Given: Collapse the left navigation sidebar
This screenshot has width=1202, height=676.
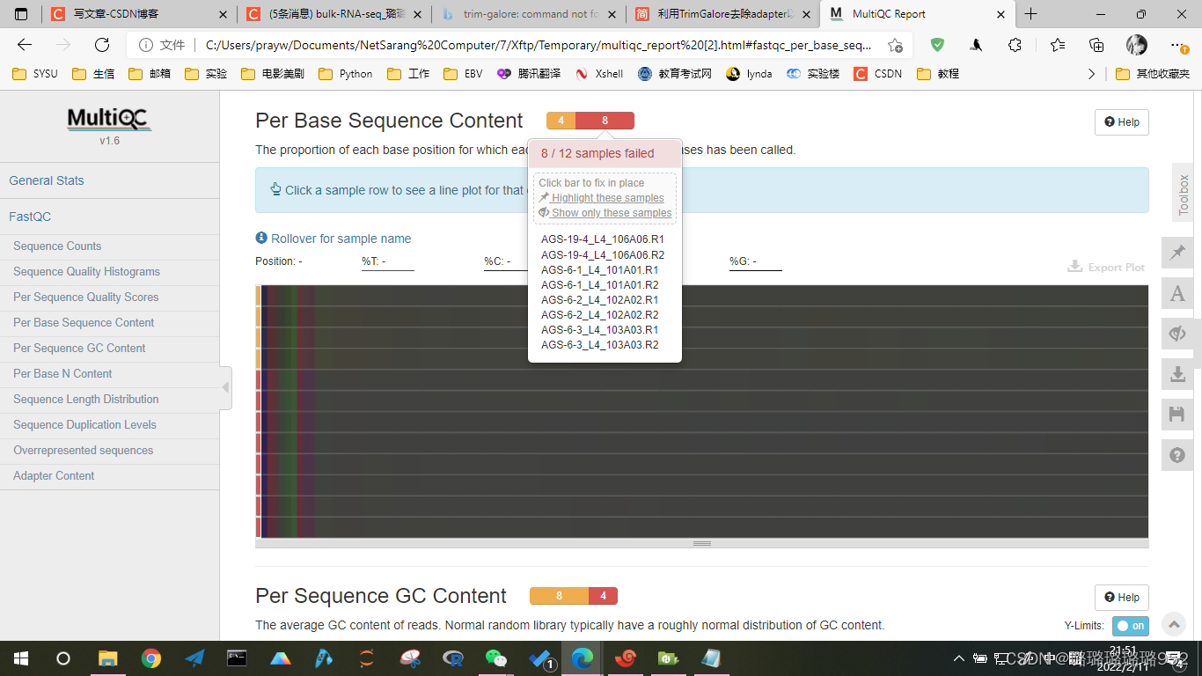Looking at the screenshot, I should pos(227,388).
